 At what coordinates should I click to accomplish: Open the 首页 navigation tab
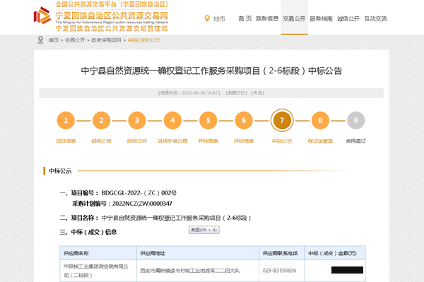tap(245, 18)
